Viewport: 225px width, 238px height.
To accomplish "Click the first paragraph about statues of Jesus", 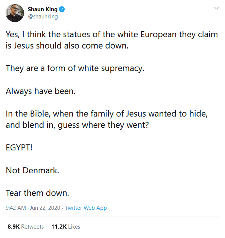I will (x=112, y=40).
